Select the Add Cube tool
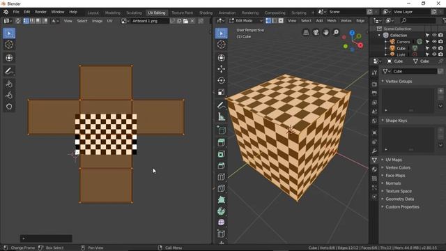Viewport: 446px width, 251px height. [222, 130]
